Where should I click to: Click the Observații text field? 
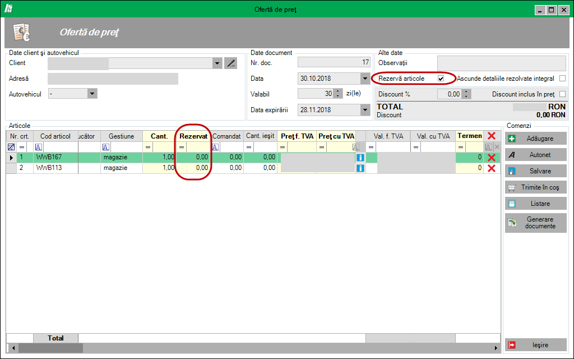(501, 63)
